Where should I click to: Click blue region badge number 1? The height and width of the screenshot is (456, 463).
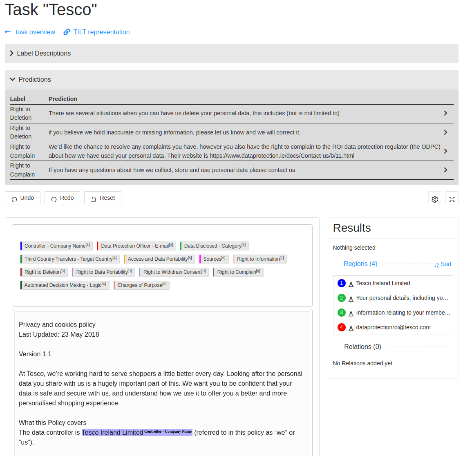pyautogui.click(x=341, y=283)
